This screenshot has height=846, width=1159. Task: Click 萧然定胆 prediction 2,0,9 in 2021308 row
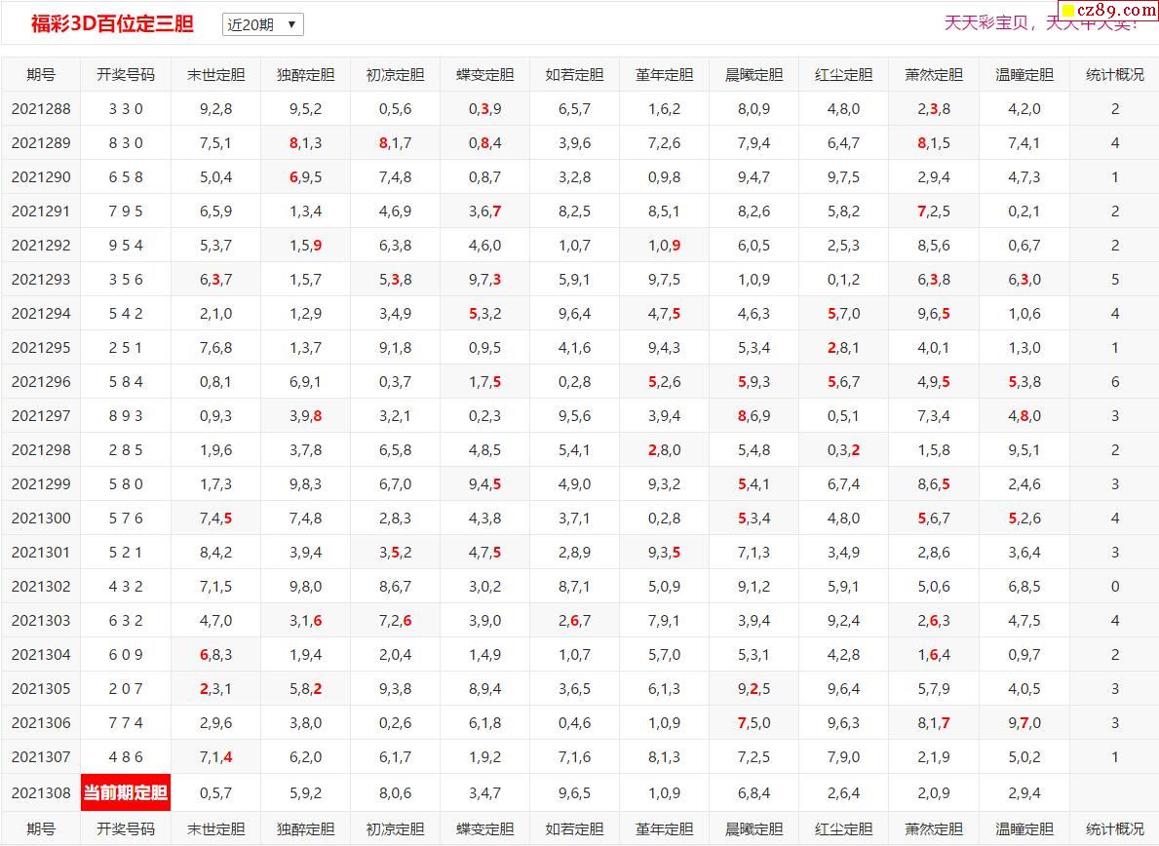point(933,792)
